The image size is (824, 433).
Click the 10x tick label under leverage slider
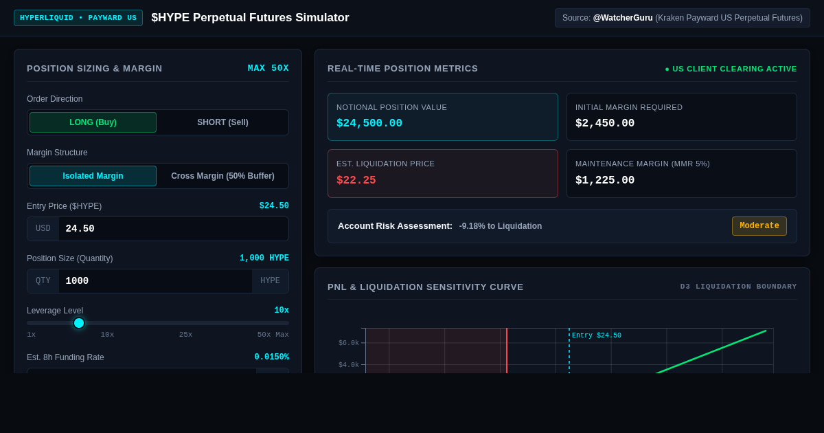click(107, 335)
